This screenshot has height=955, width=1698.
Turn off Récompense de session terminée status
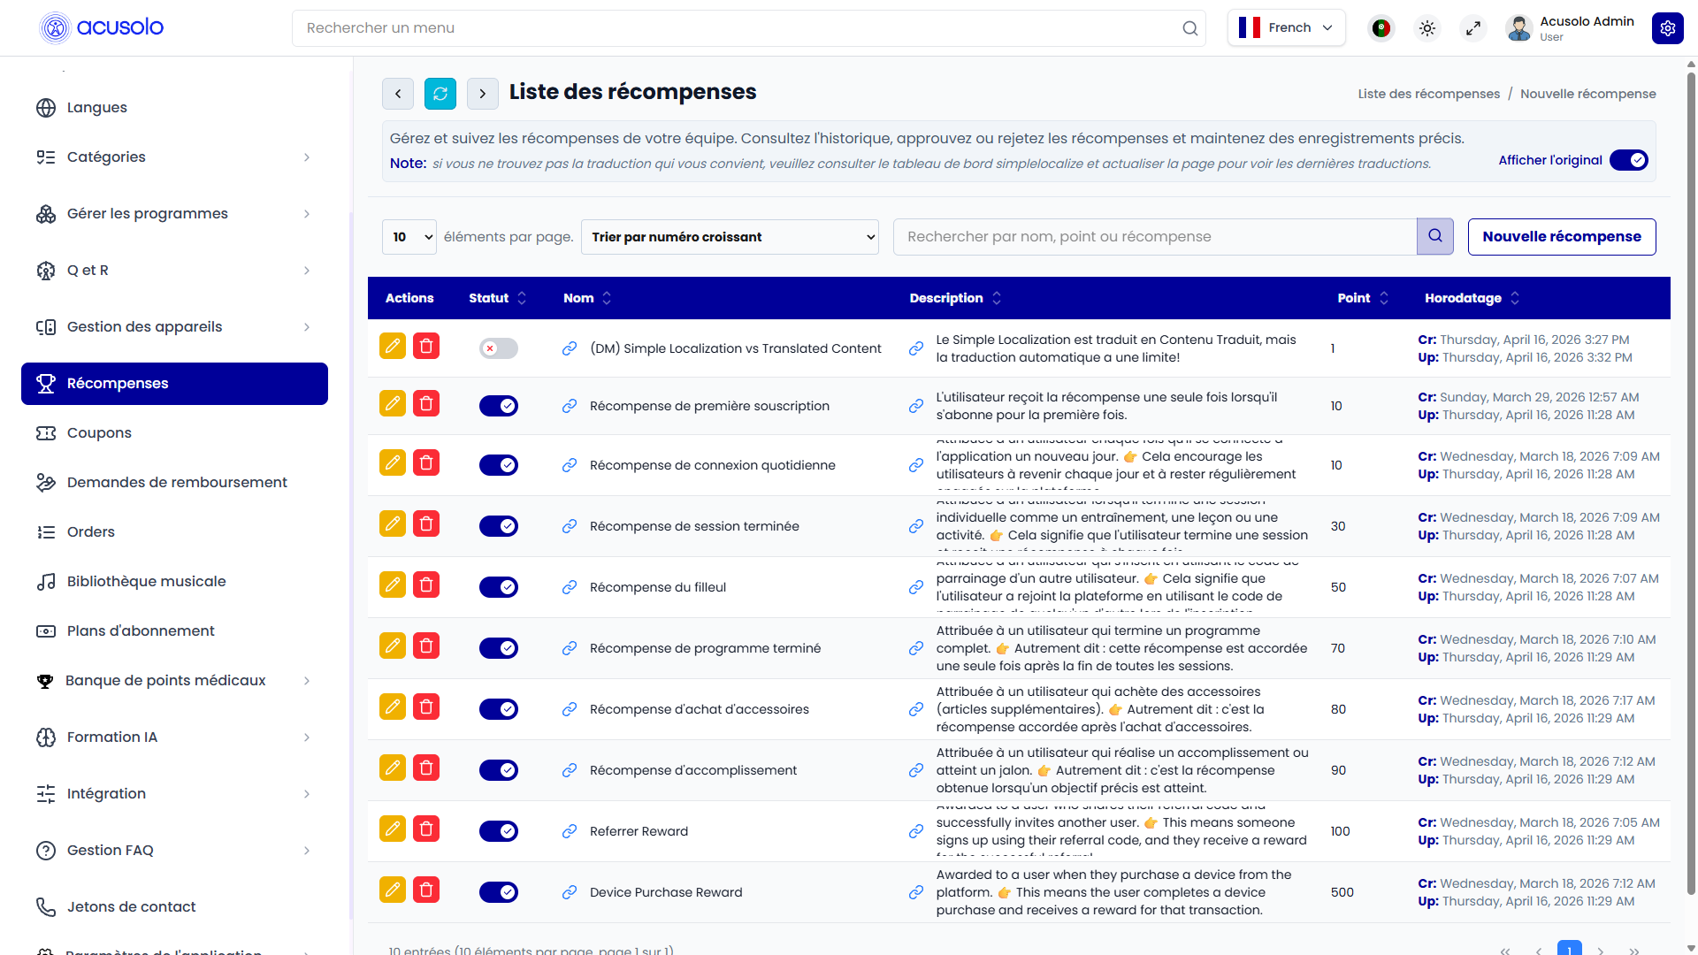[499, 526]
